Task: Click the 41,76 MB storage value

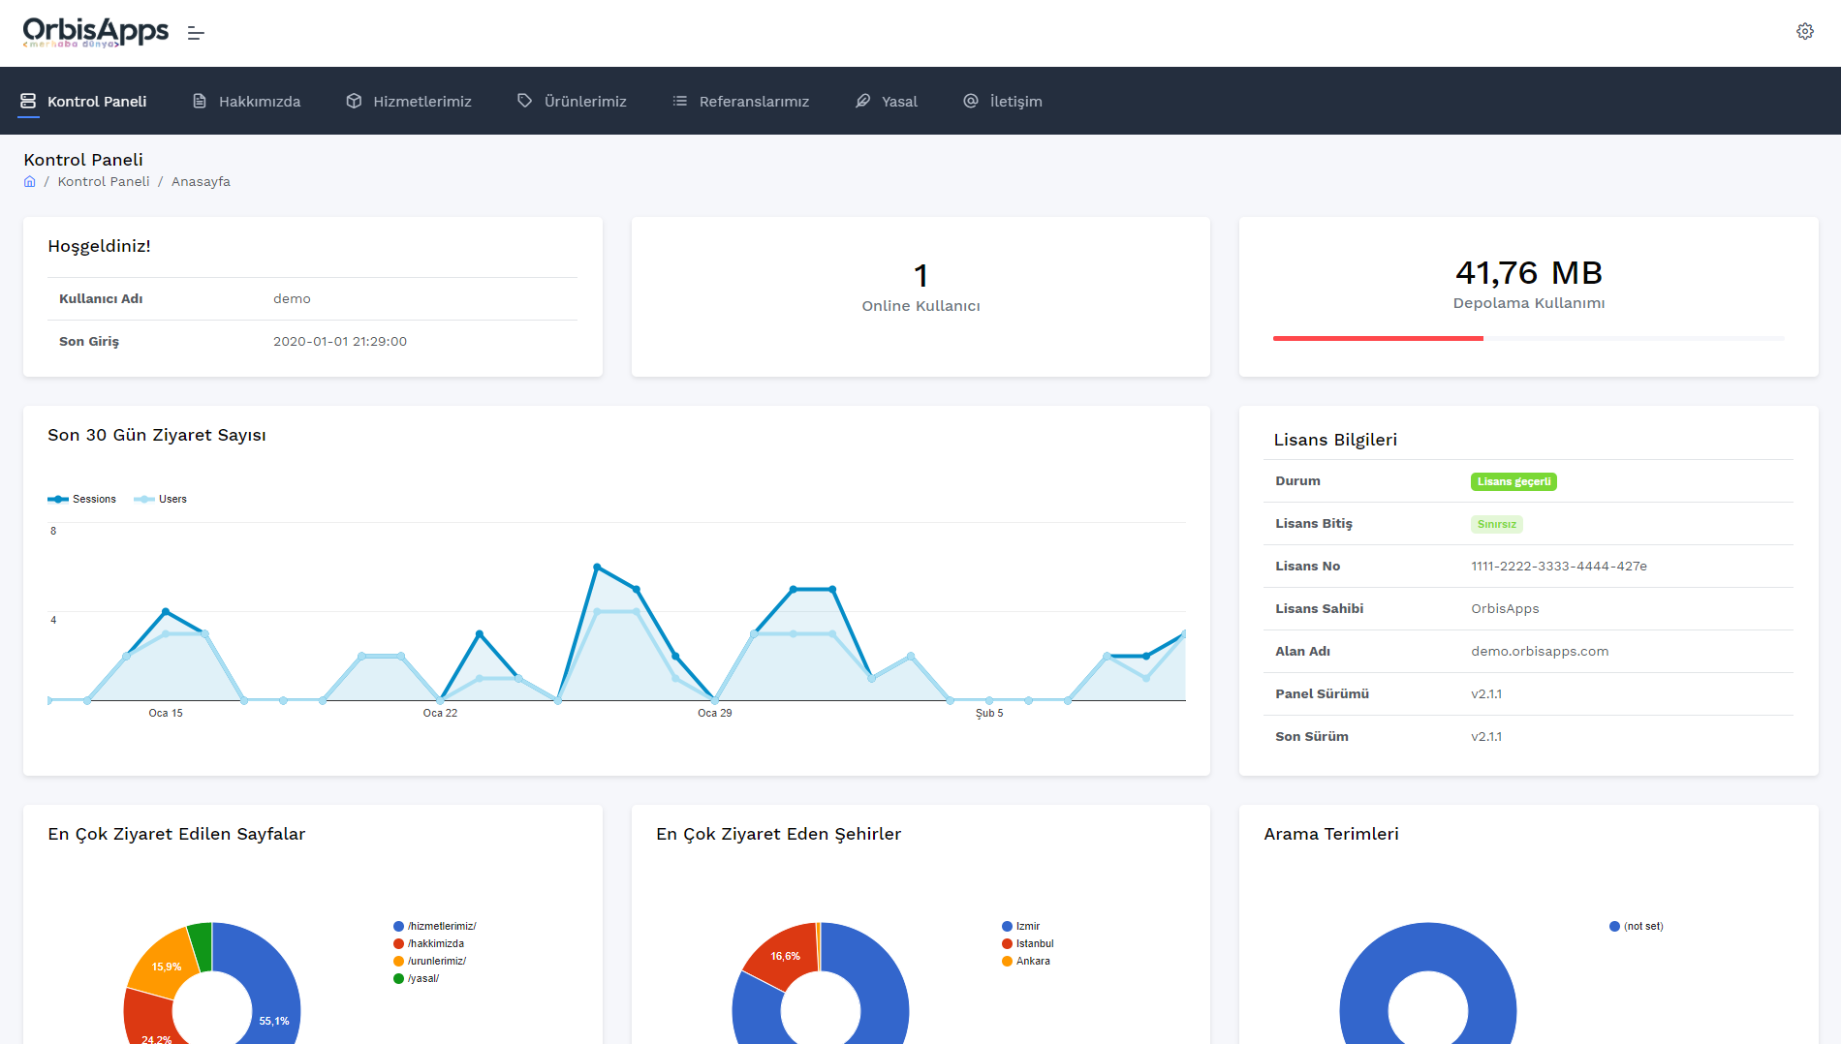Action: pos(1528,273)
